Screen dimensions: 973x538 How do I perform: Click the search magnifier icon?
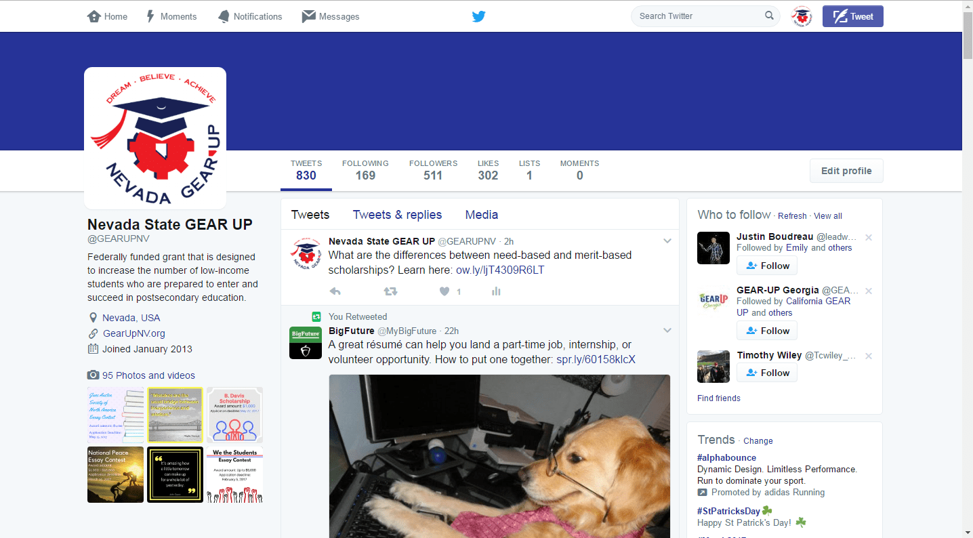tap(769, 16)
